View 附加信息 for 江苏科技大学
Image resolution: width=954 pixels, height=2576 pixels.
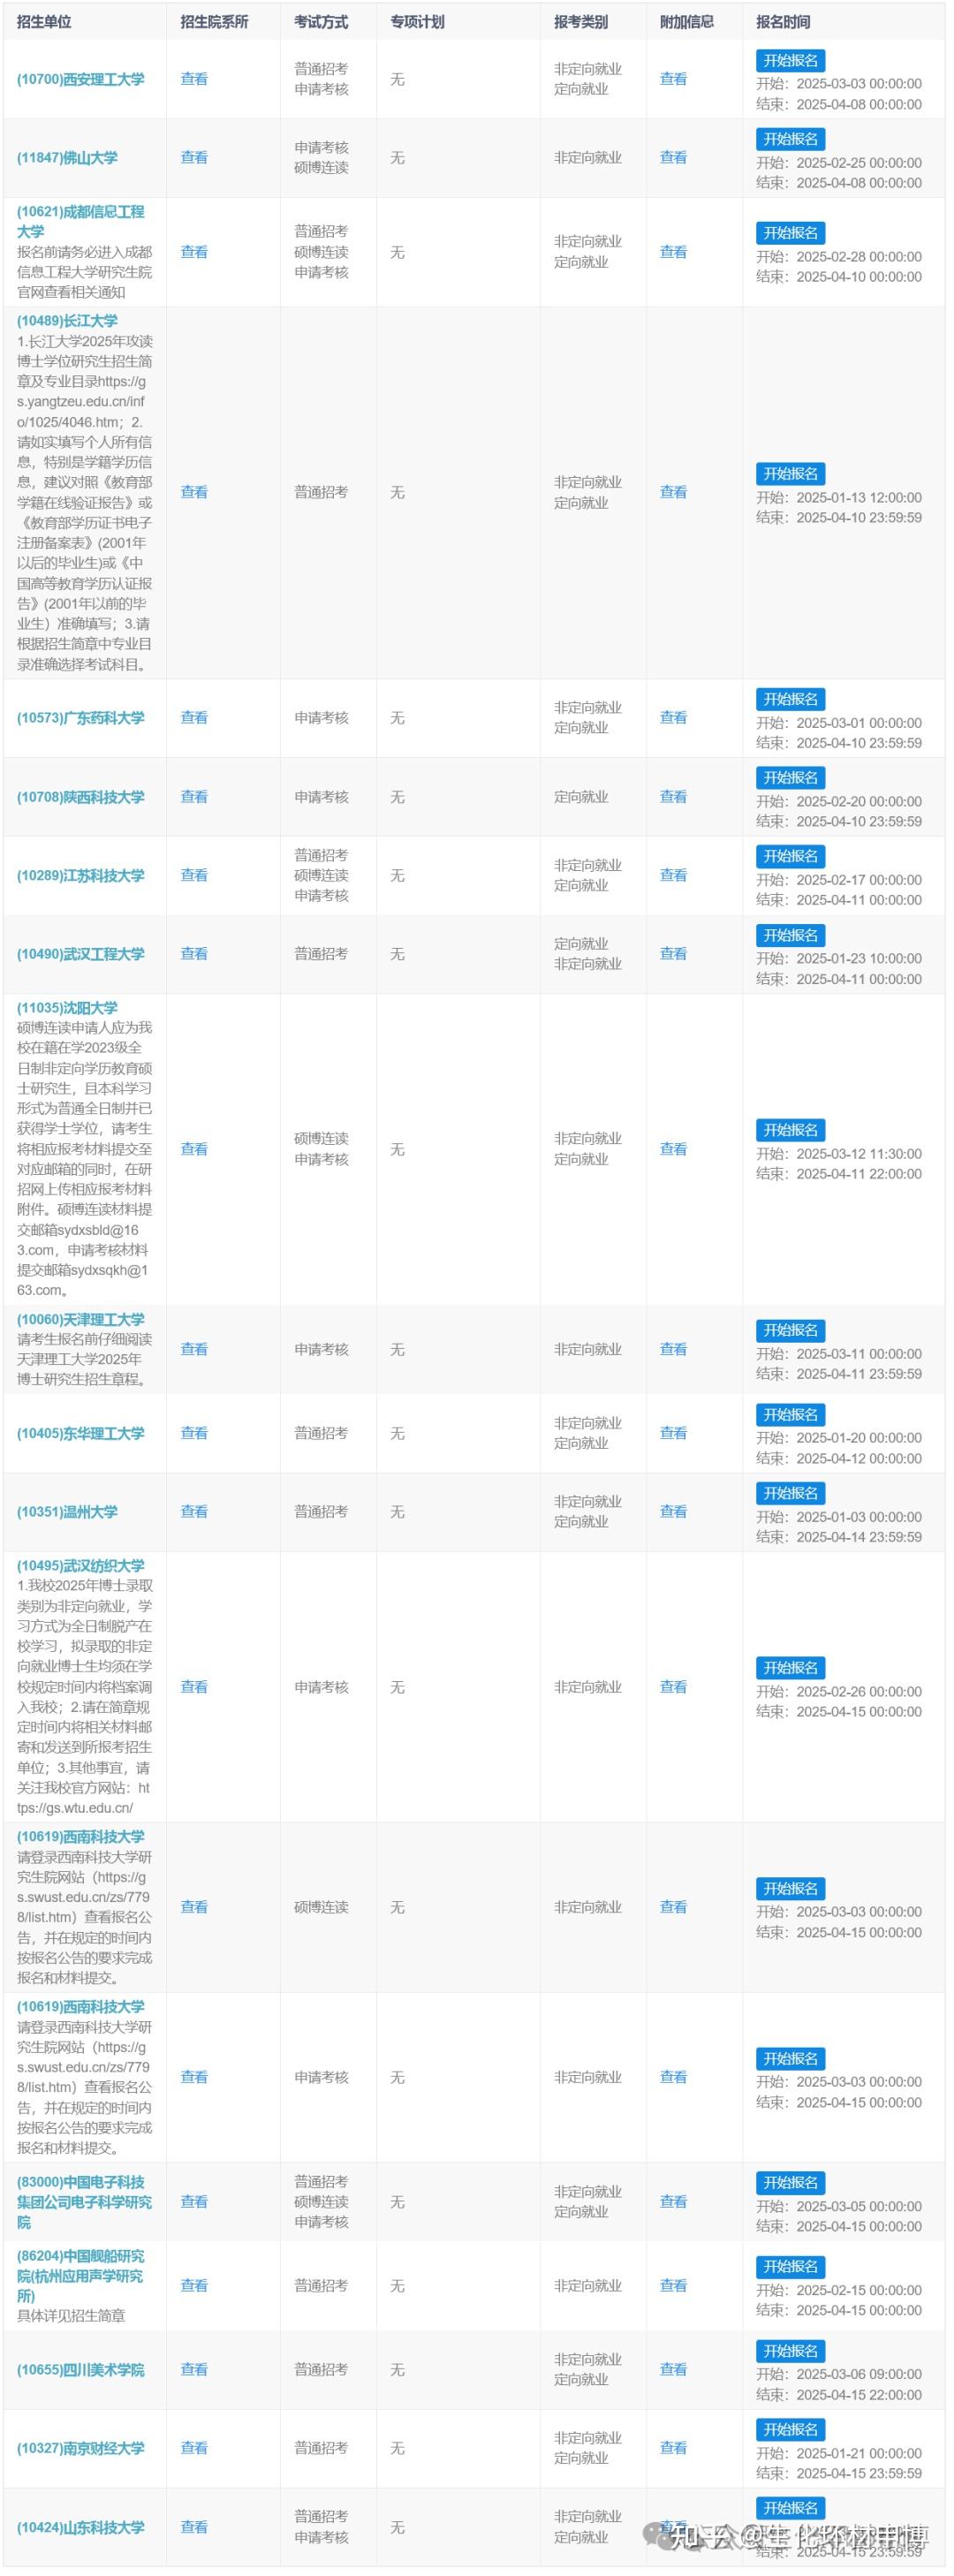tap(673, 875)
